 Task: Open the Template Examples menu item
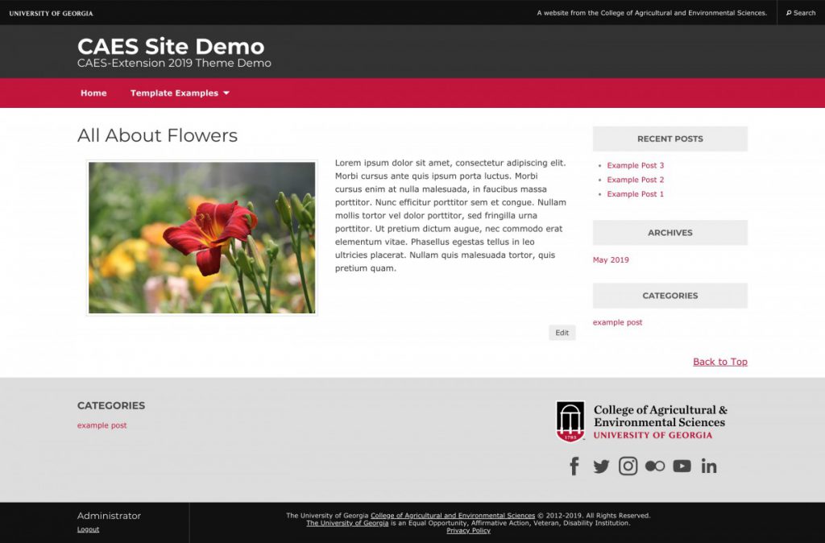click(x=174, y=93)
